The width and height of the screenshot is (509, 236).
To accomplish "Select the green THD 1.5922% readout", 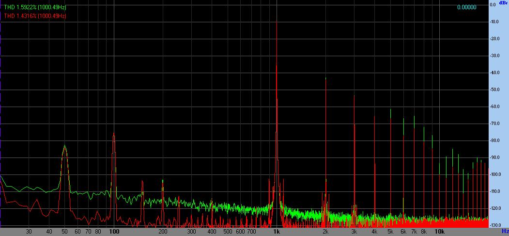I will click(x=35, y=7).
